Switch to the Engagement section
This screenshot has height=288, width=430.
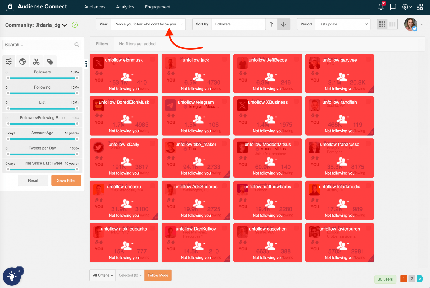pyautogui.click(x=158, y=7)
